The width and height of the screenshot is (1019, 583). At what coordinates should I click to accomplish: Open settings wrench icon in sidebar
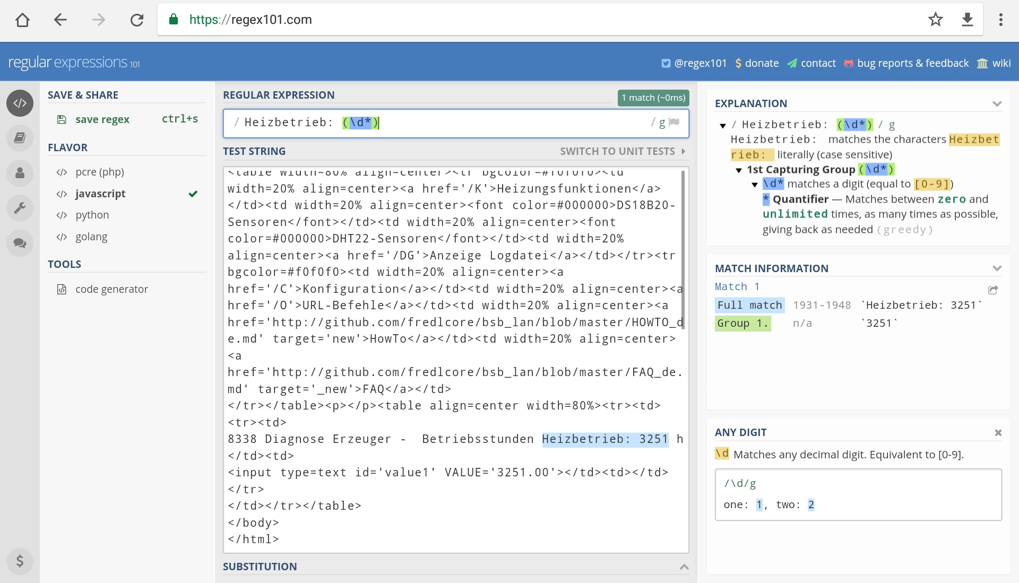pos(20,208)
